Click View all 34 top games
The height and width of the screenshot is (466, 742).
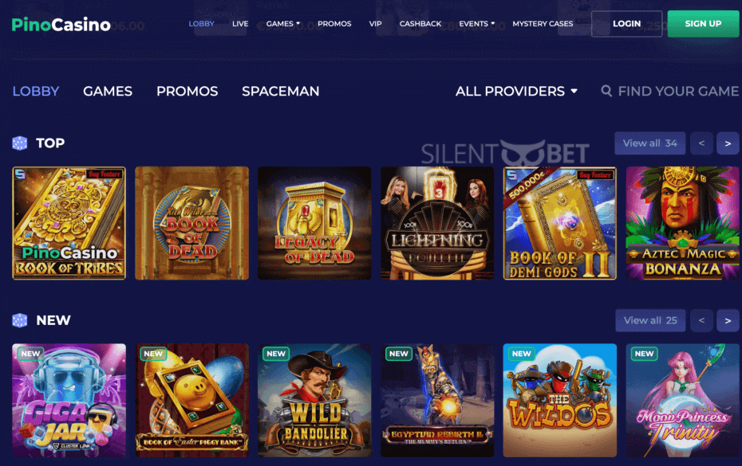click(649, 143)
